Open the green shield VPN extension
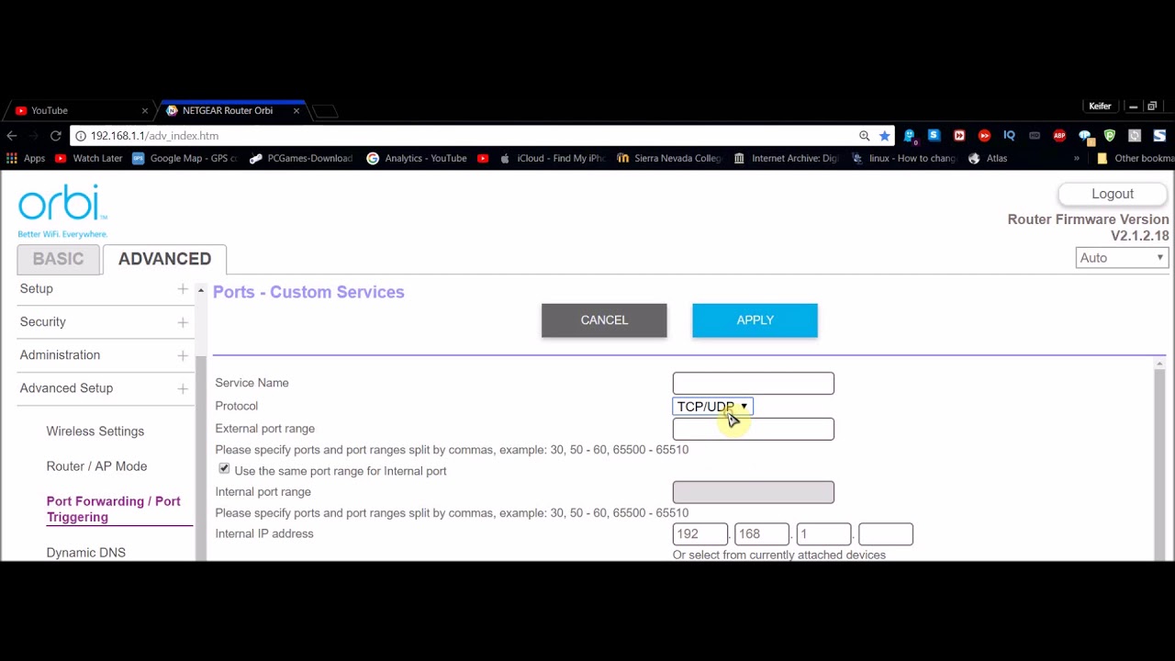Viewport: 1175px width, 661px height. click(1110, 136)
